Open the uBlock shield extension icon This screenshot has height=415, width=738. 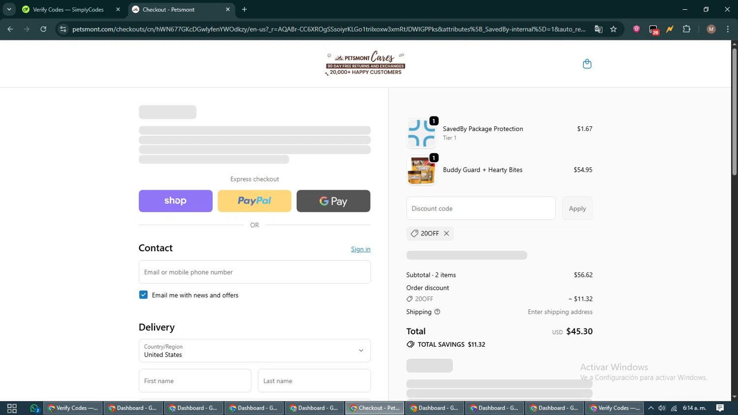(x=637, y=29)
